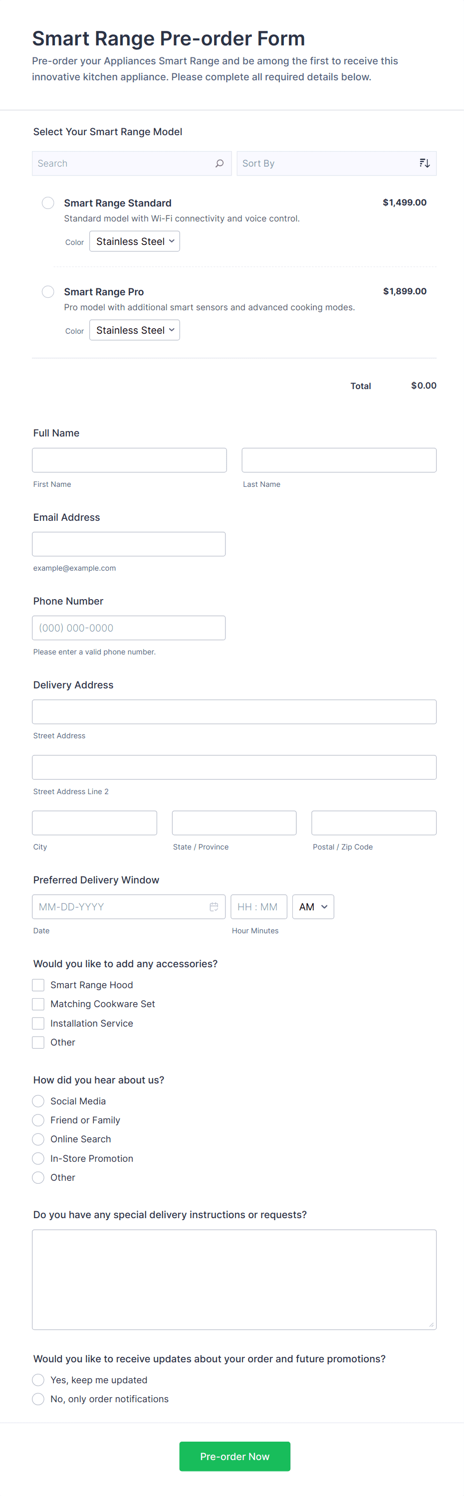
Task: Choose Social Media as referral source
Action: click(38, 1101)
